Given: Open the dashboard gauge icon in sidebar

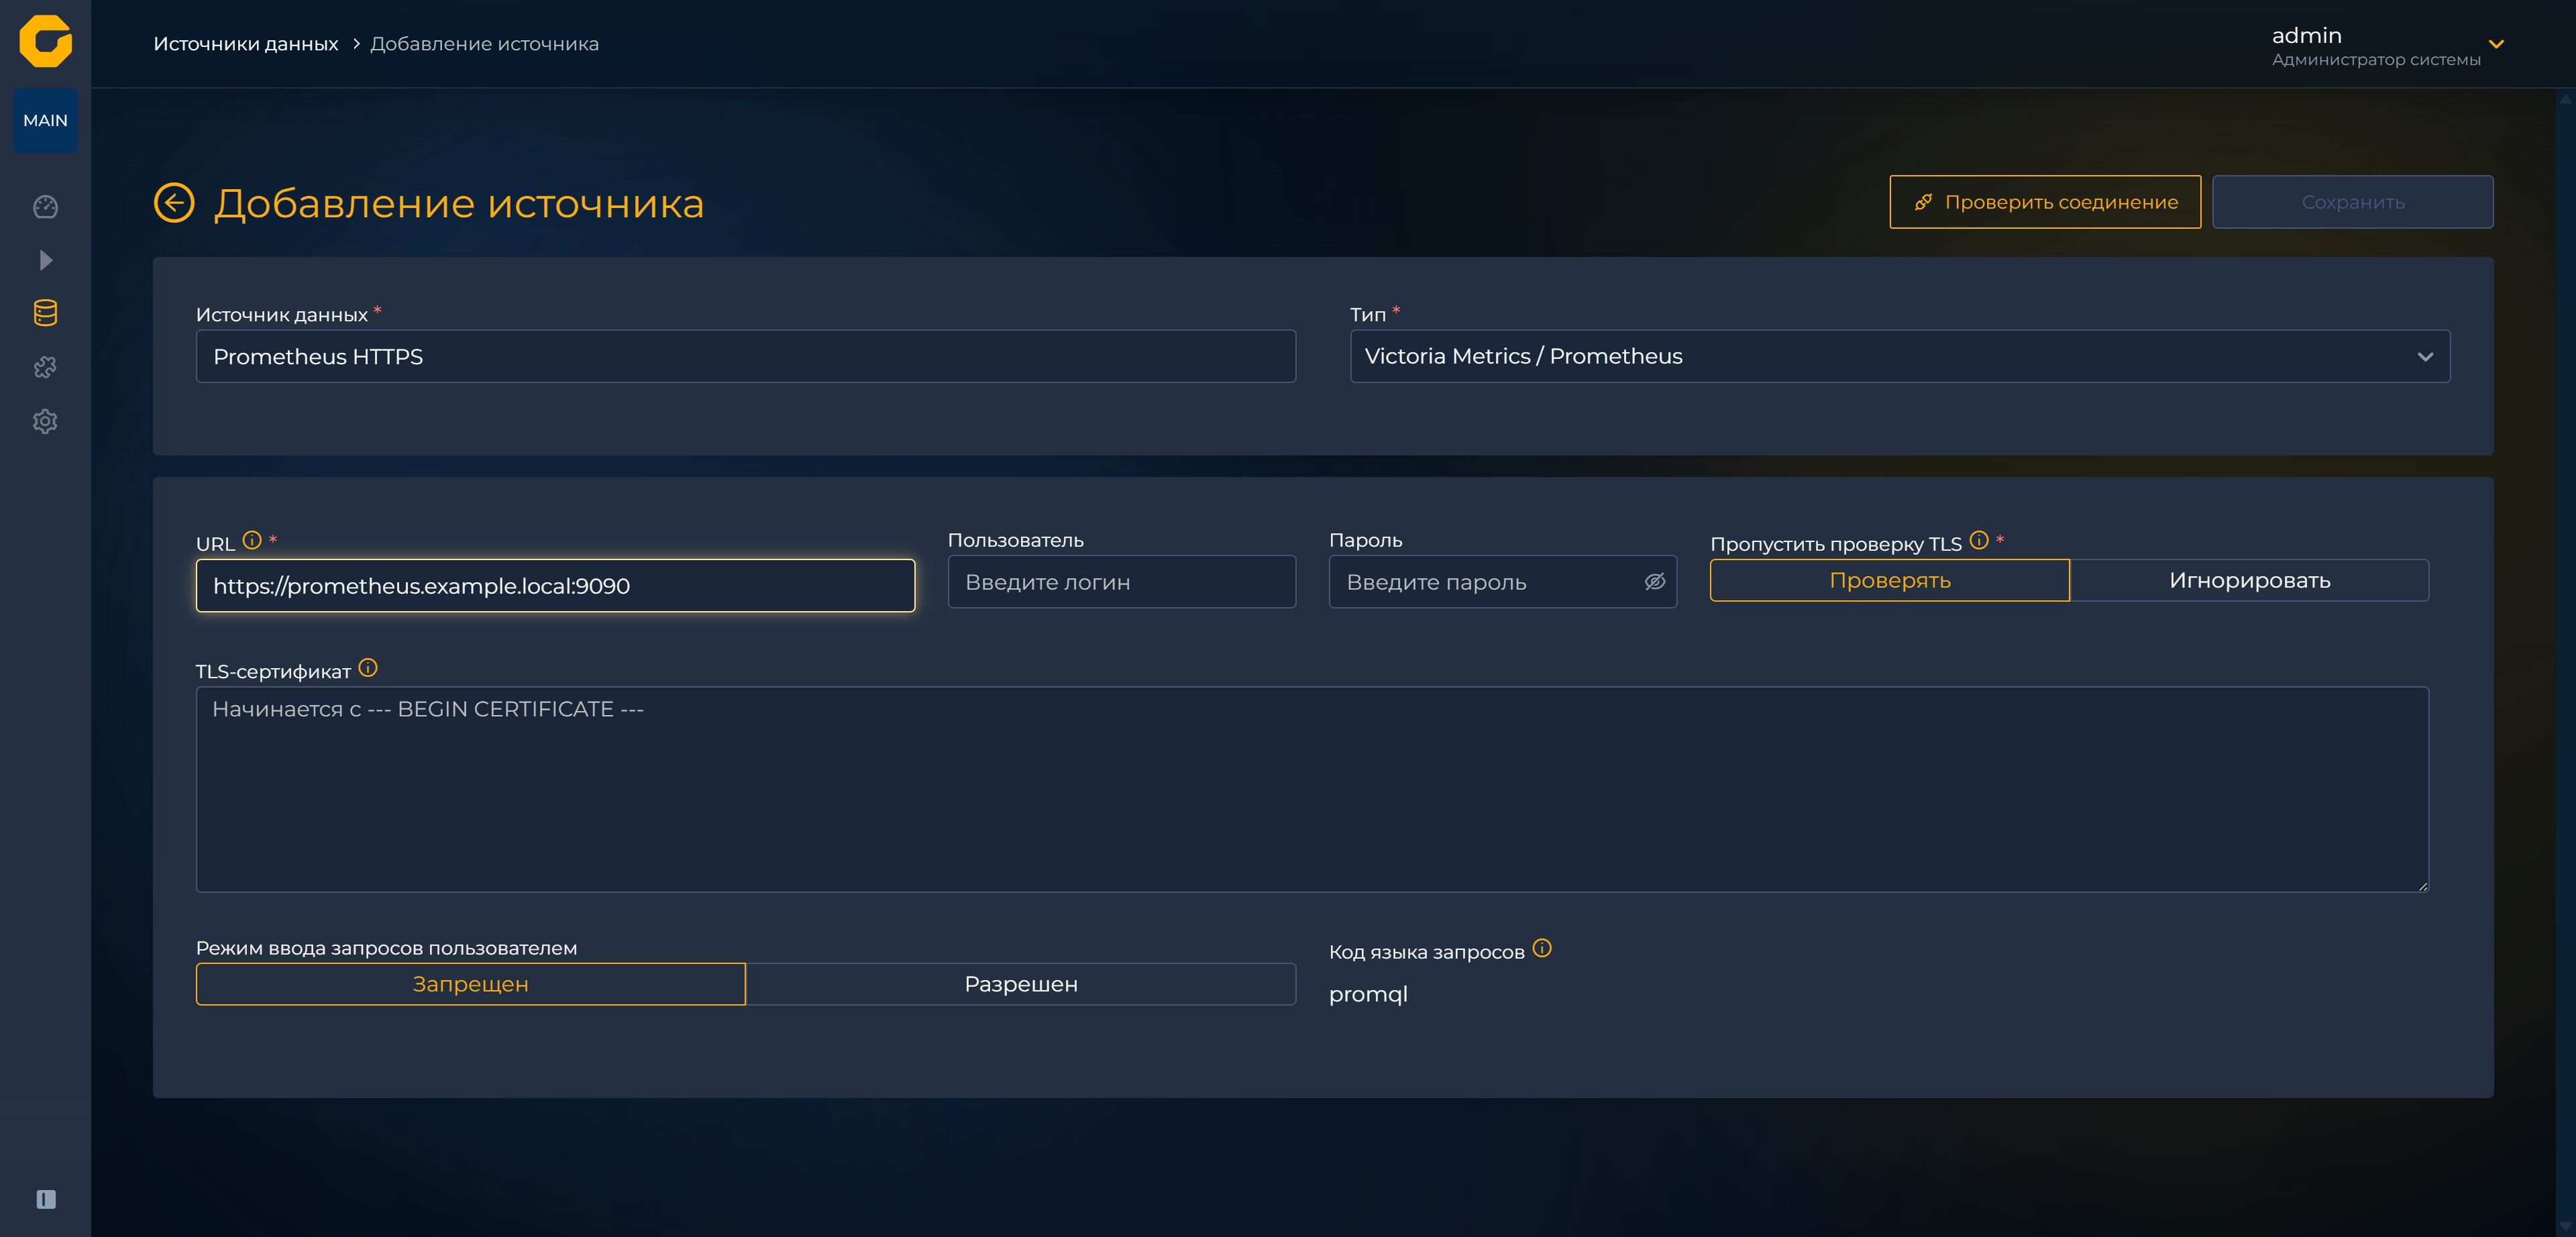Looking at the screenshot, I should coord(45,207).
